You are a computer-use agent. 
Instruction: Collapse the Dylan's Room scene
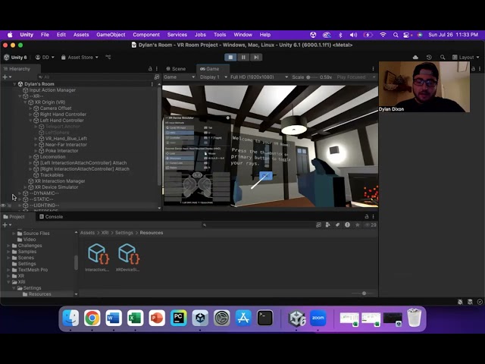click(14, 84)
